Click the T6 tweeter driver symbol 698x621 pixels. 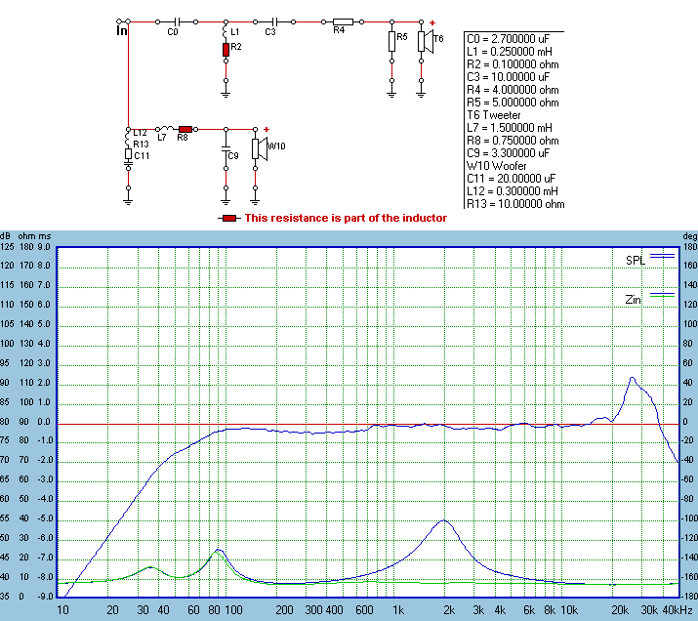coord(424,41)
